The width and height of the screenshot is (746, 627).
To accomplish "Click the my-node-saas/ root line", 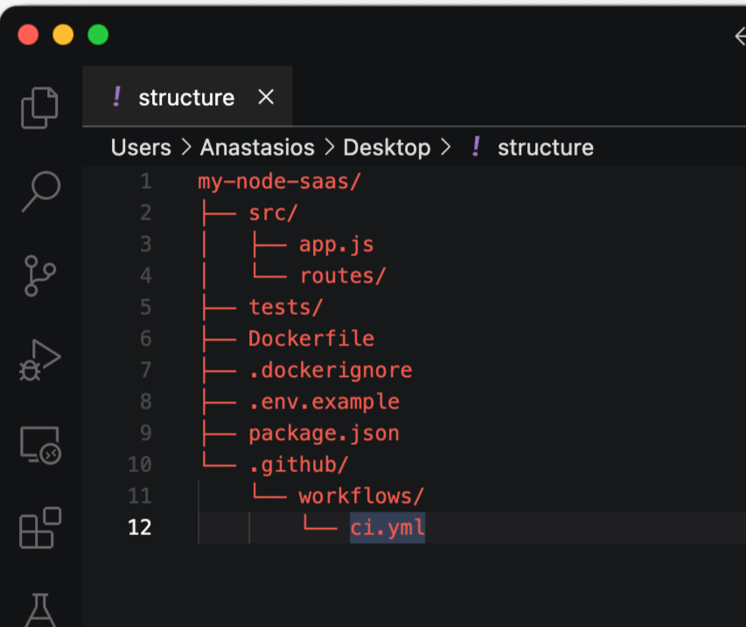I will pos(280,181).
